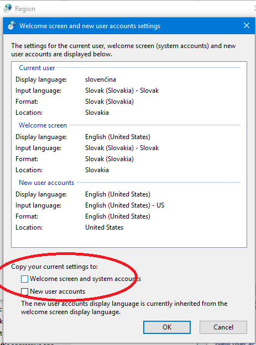Confirm settings with the OK button
The width and height of the screenshot is (256, 345).
click(167, 327)
